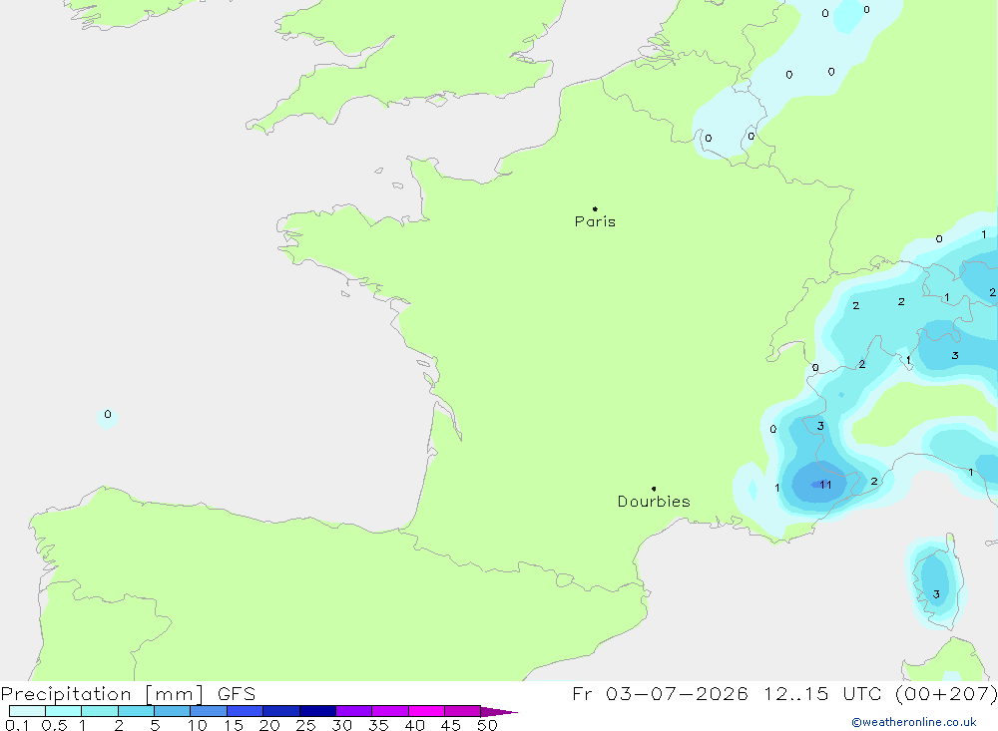Screen dimensions: 998x731
Task: Select the 5–10 mm legend swatch
Action: (172, 711)
